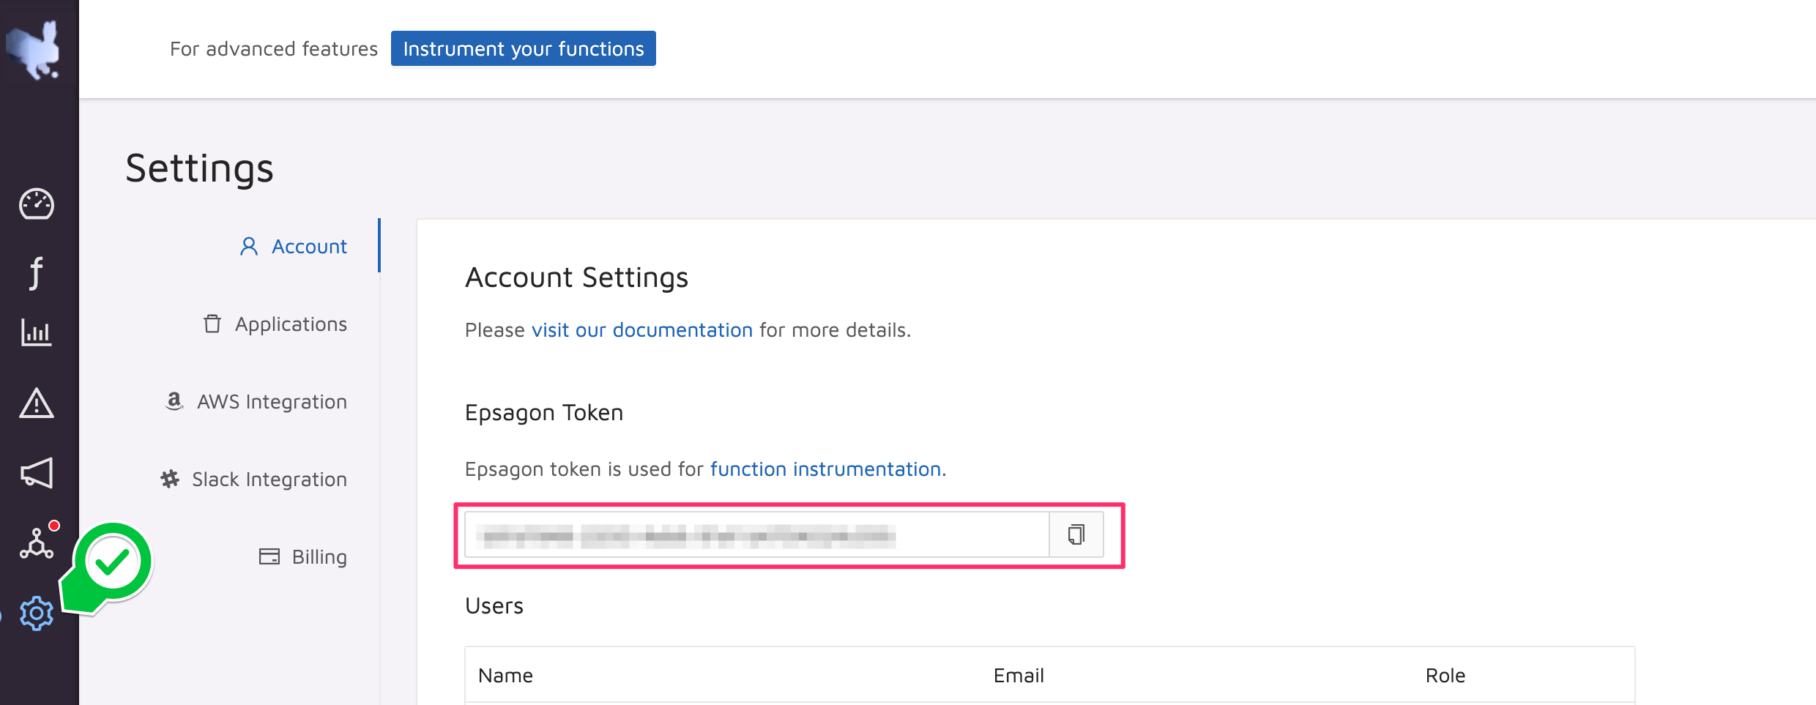This screenshot has width=1816, height=705.
Task: Click the Users section heading
Action: point(494,606)
